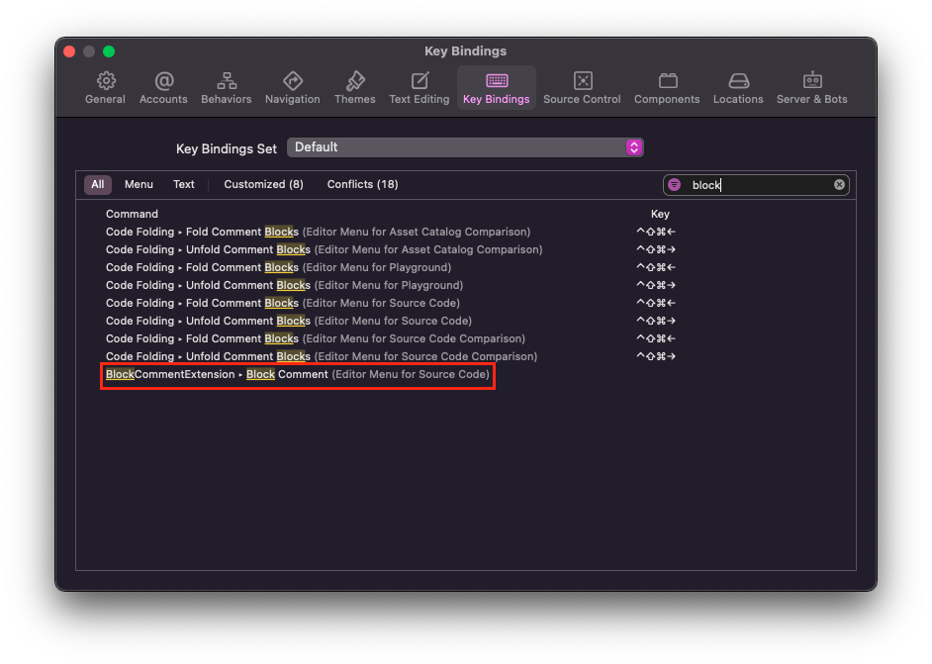Zoom the Key Bindings window with green button

click(x=109, y=51)
